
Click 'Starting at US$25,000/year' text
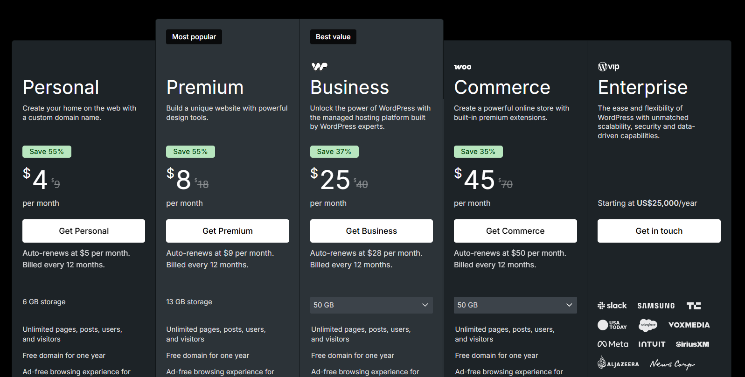(x=648, y=203)
